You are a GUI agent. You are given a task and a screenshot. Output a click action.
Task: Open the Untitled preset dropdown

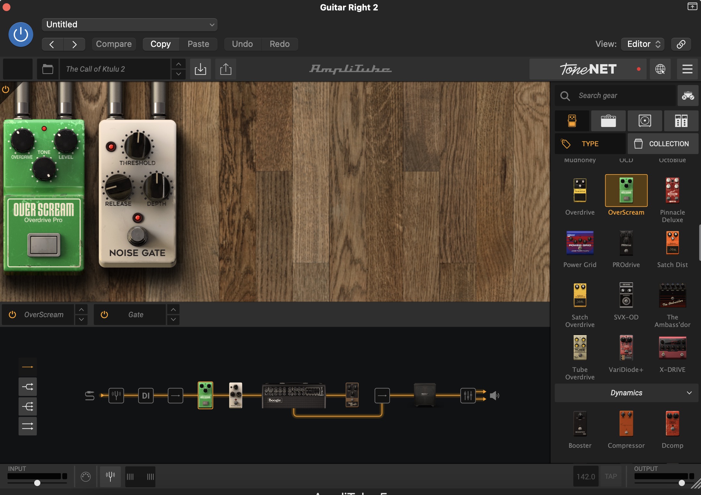[x=130, y=25]
